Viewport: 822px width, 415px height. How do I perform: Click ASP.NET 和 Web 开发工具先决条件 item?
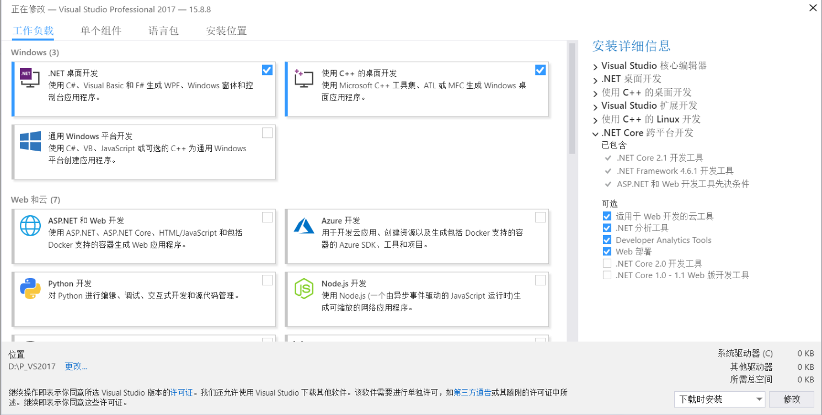[x=683, y=184]
